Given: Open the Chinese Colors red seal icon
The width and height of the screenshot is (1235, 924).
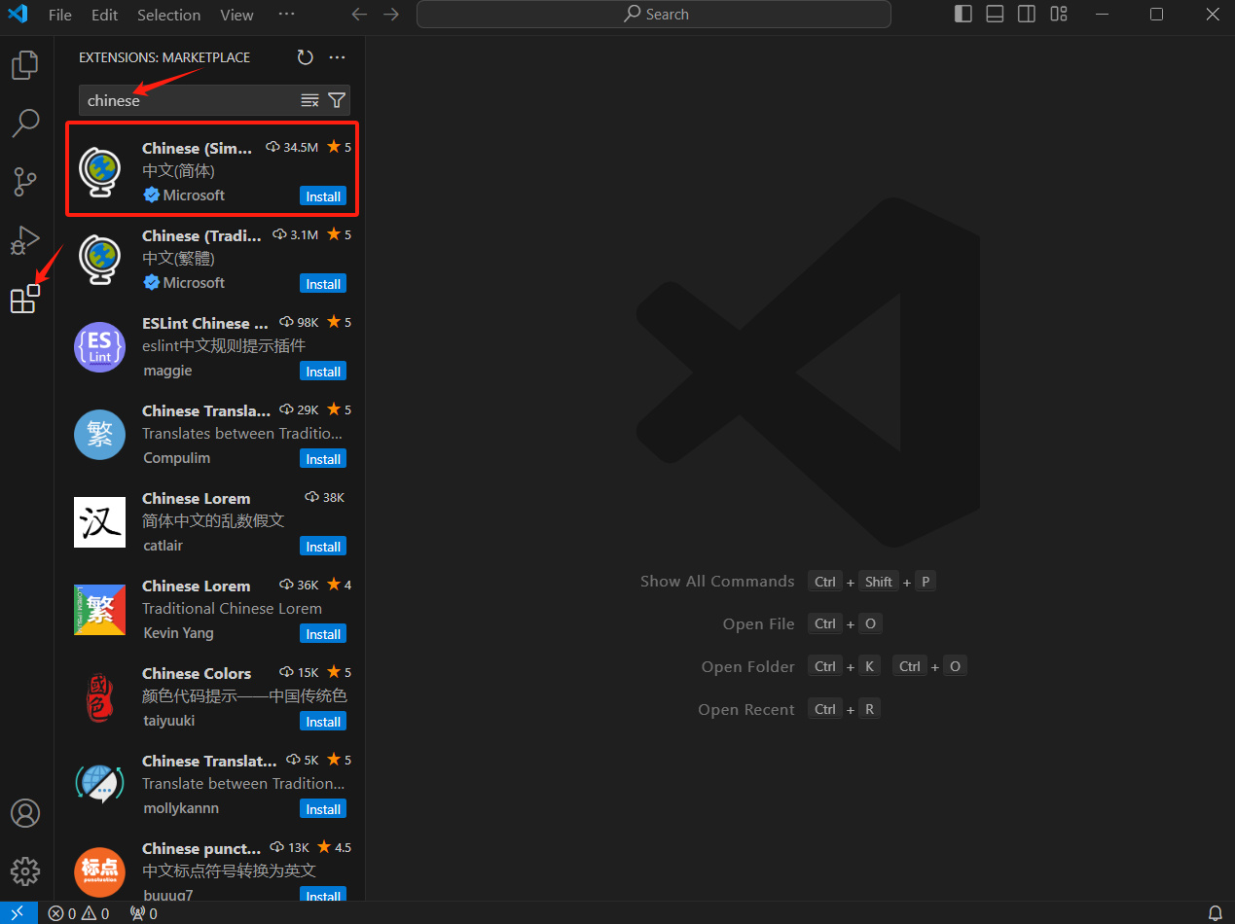Looking at the screenshot, I should click(99, 697).
